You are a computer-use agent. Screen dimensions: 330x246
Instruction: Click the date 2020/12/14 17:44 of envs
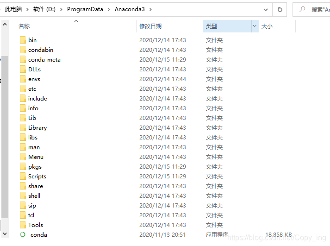pyautogui.click(x=162, y=79)
